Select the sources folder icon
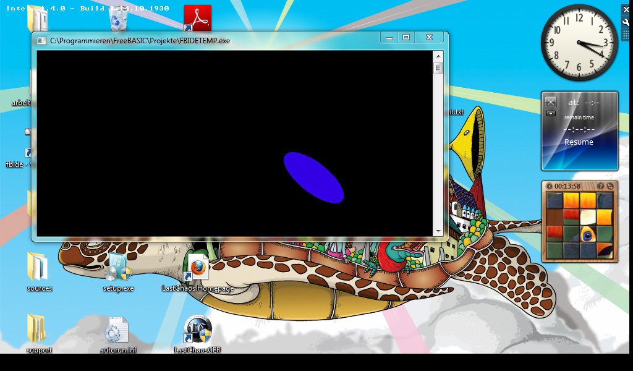The width and height of the screenshot is (633, 371). point(38,266)
